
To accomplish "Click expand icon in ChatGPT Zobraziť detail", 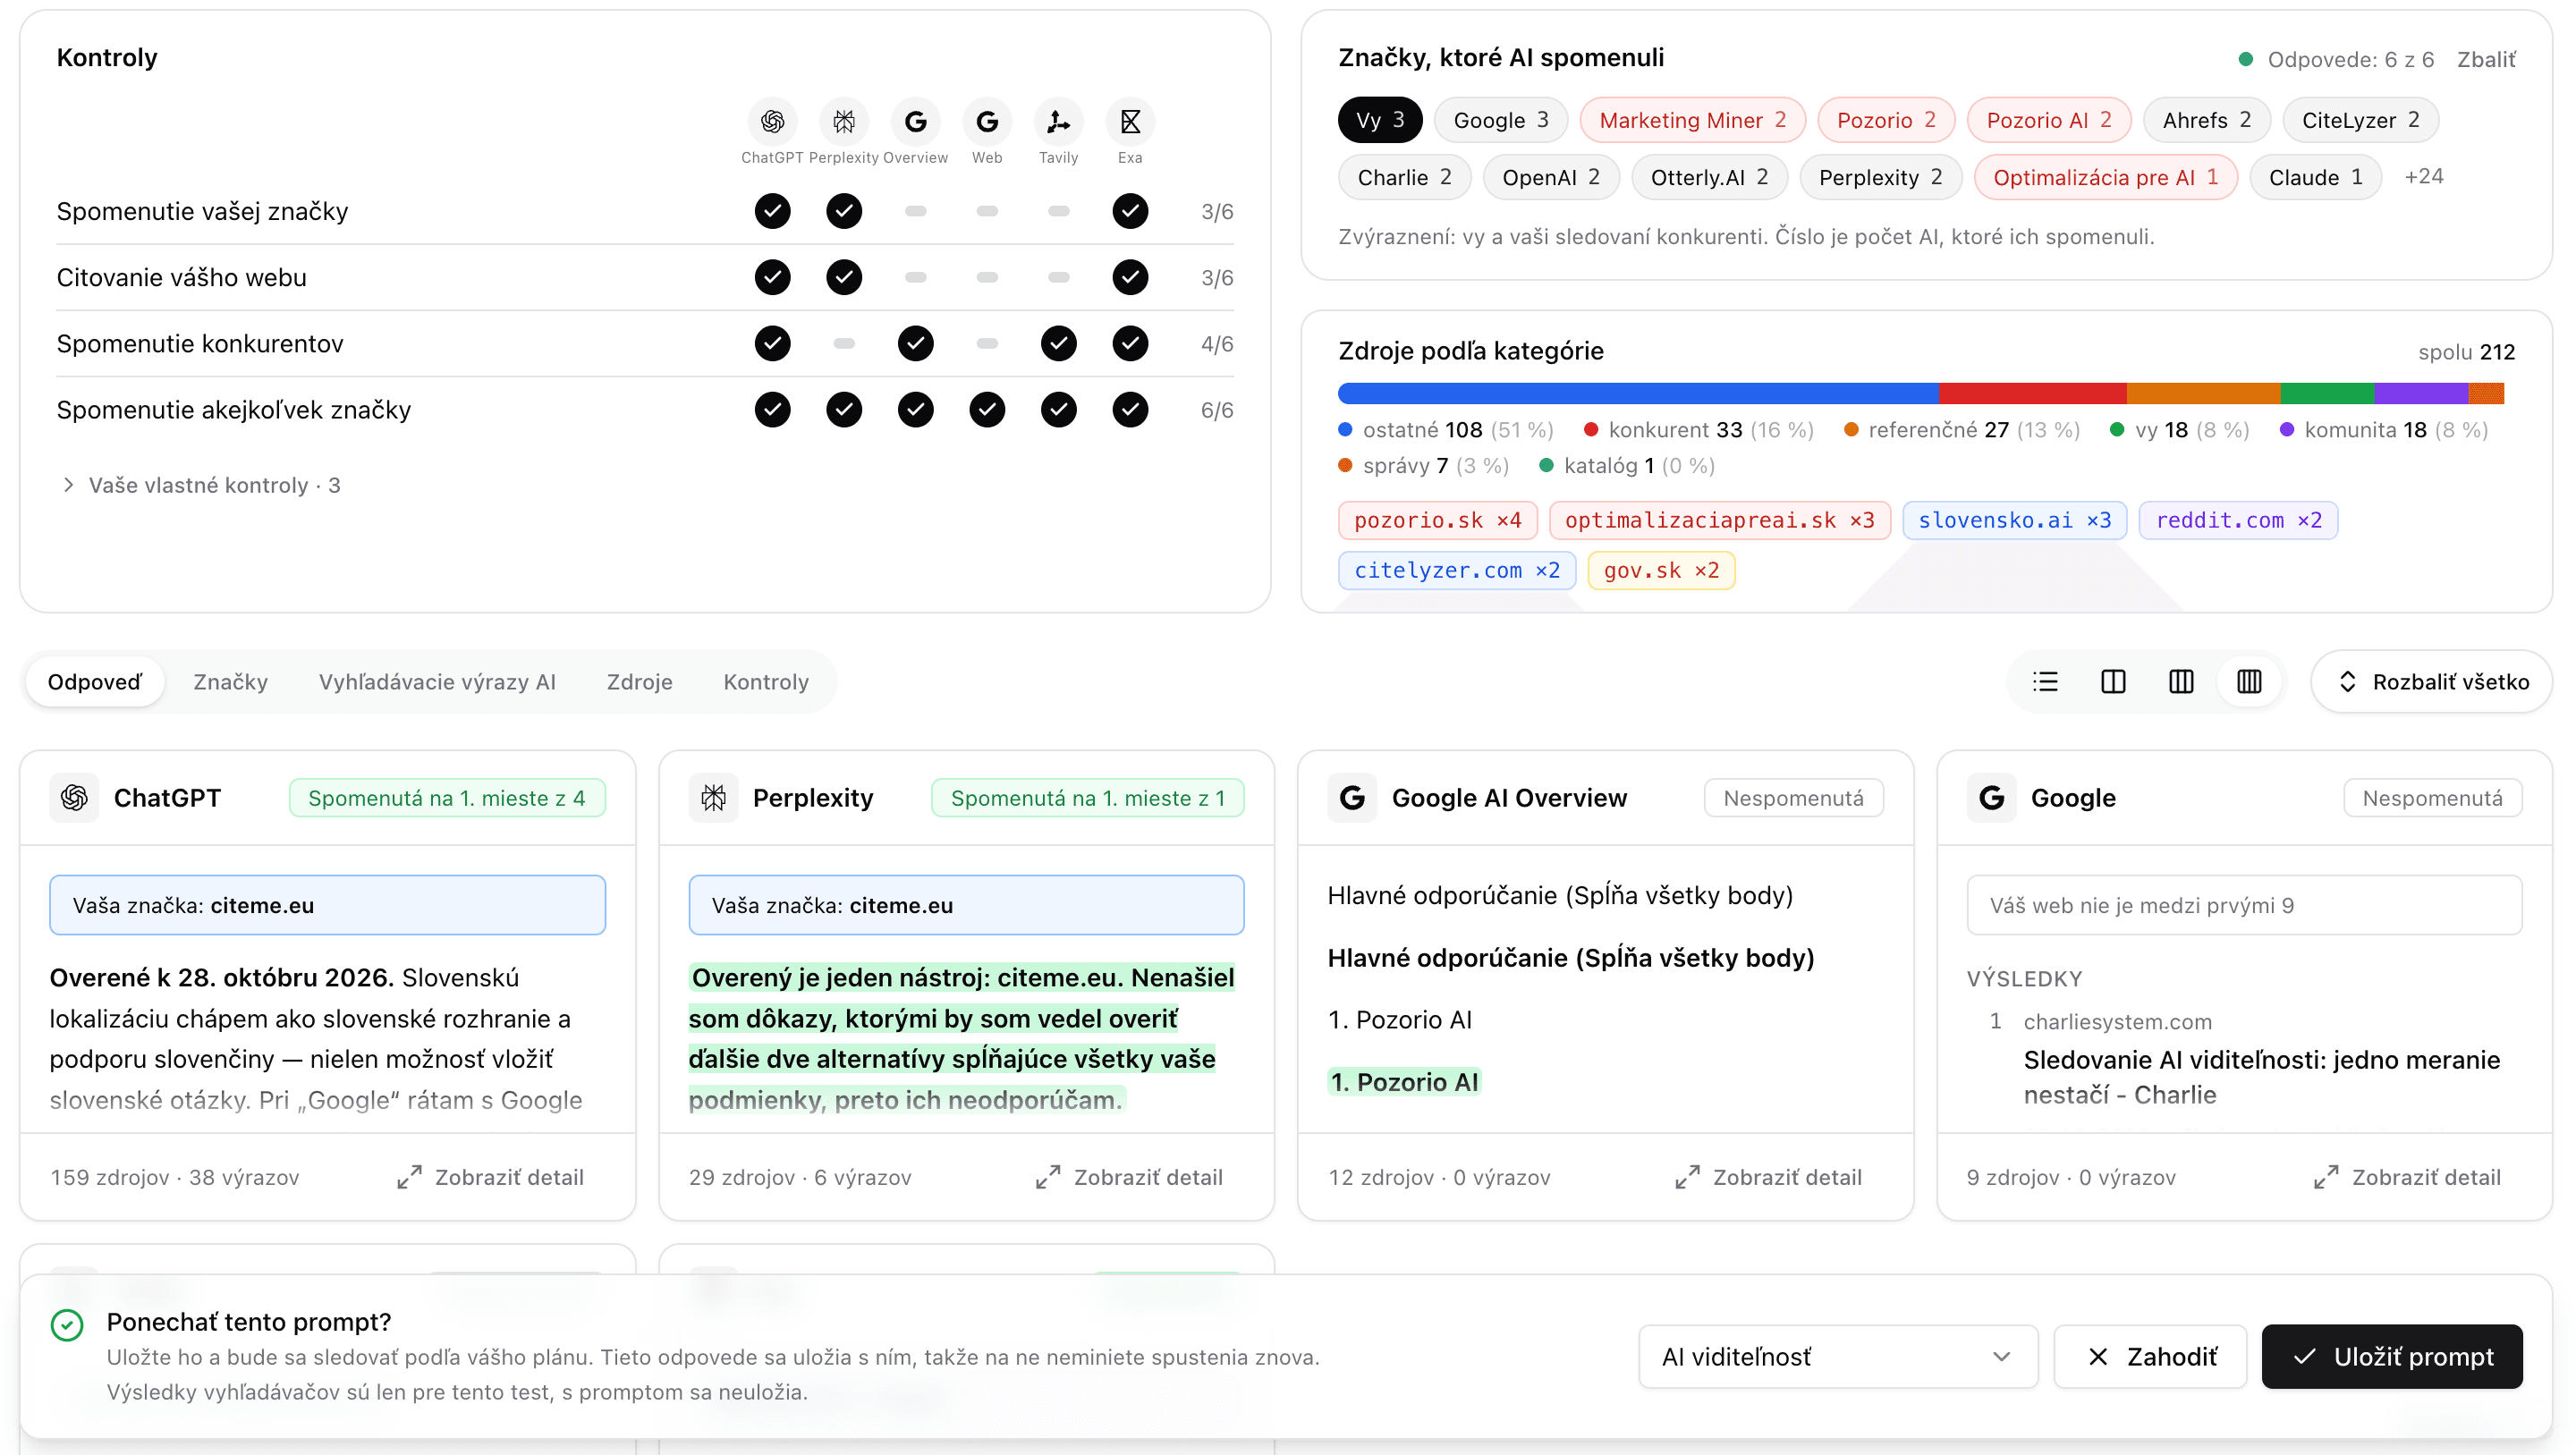I will click(x=409, y=1177).
